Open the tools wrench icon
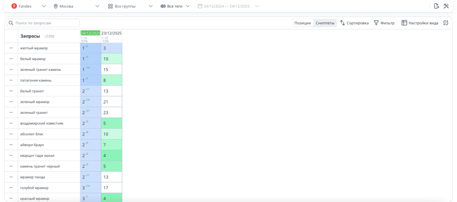Image resolution: width=457 pixels, height=202 pixels. click(x=446, y=6)
